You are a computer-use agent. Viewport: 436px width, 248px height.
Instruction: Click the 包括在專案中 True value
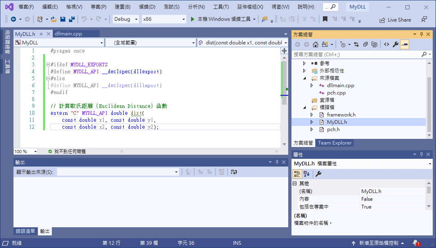coord(393,207)
